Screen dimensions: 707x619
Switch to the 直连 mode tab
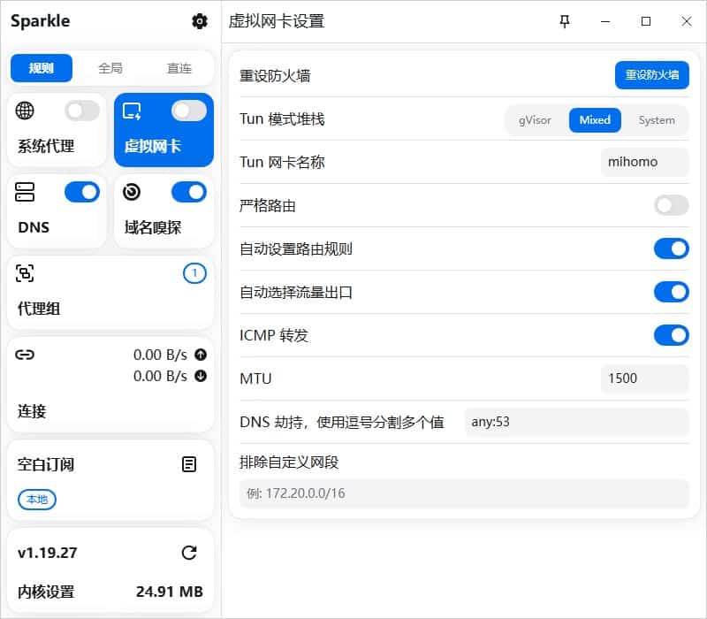pos(179,68)
